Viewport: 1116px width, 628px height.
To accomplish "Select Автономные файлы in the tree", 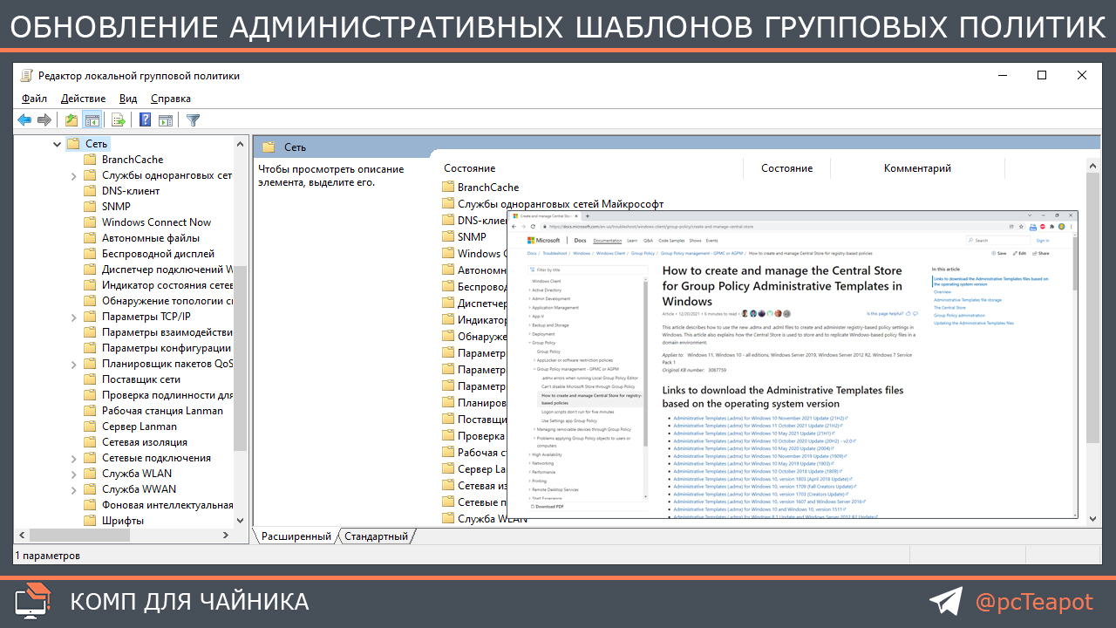I will [151, 238].
